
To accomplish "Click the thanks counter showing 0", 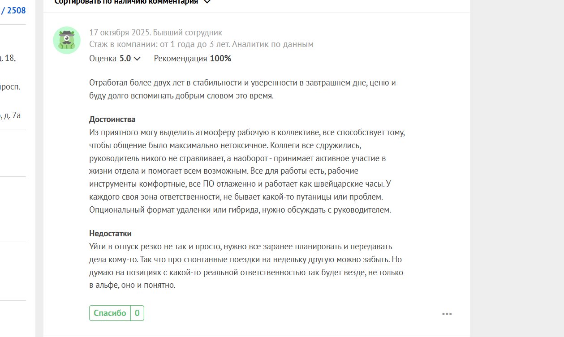I will (x=137, y=313).
